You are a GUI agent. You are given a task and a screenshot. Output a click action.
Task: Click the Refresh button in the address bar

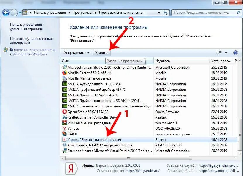(166, 13)
